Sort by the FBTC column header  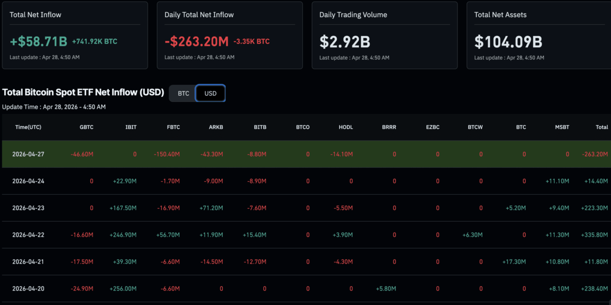[173, 127]
